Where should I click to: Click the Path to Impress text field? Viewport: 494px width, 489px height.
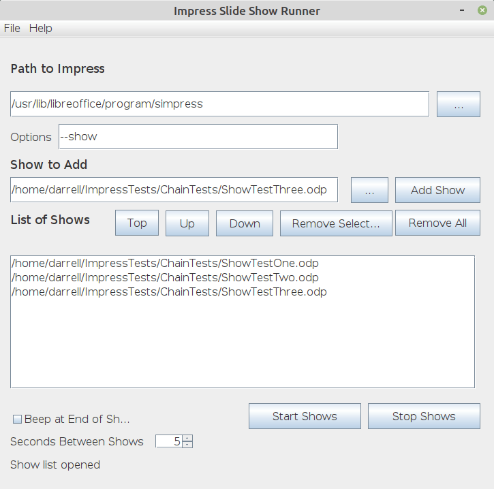[x=219, y=104]
